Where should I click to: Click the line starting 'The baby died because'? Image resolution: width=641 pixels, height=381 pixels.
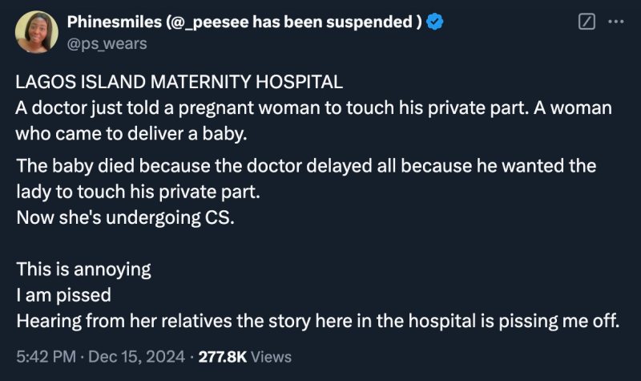click(x=306, y=166)
